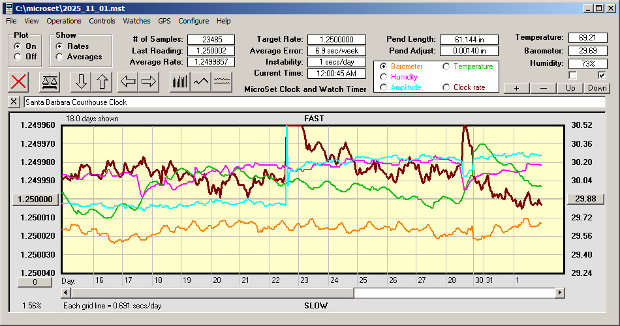Uncheck the checked box under Humidity
Image resolution: width=620 pixels, height=326 pixels.
(602, 75)
